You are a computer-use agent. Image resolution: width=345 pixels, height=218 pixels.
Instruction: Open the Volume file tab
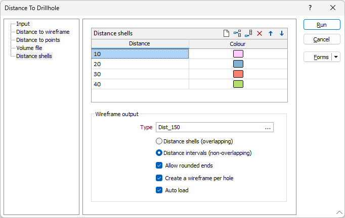[x=29, y=48]
